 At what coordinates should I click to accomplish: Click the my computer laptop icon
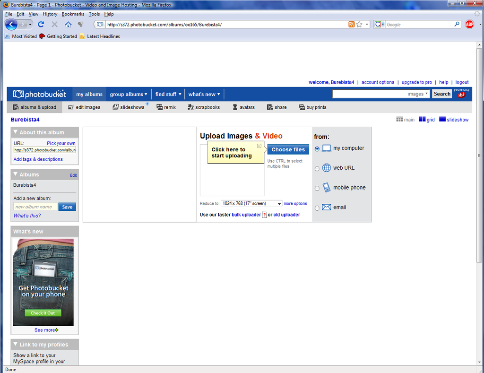pyautogui.click(x=326, y=148)
